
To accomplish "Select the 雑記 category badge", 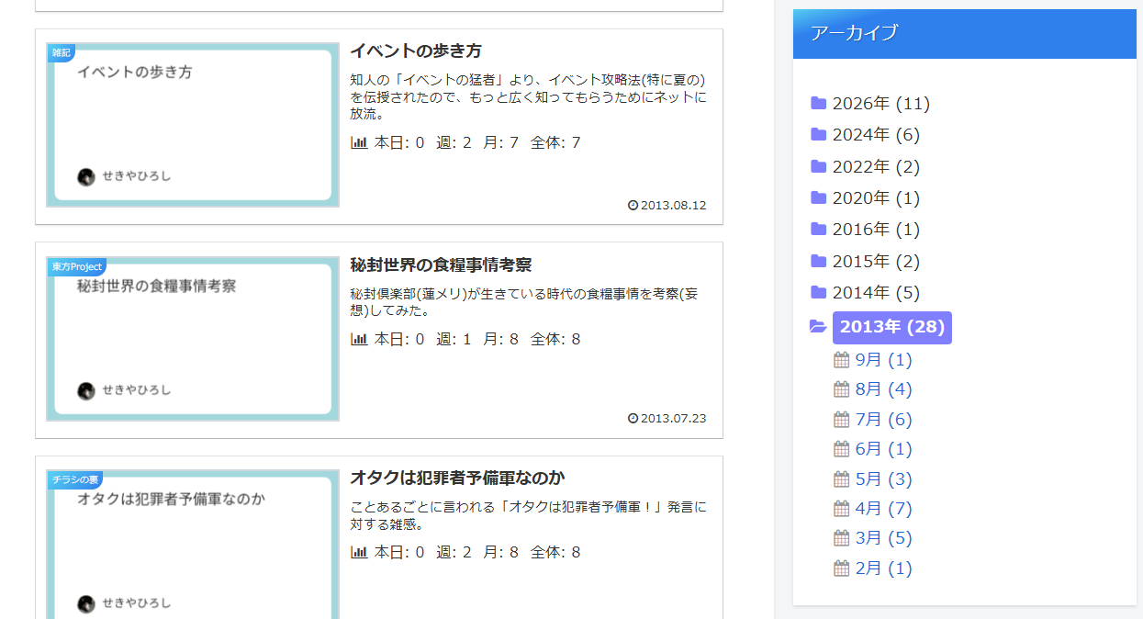I will (x=61, y=53).
